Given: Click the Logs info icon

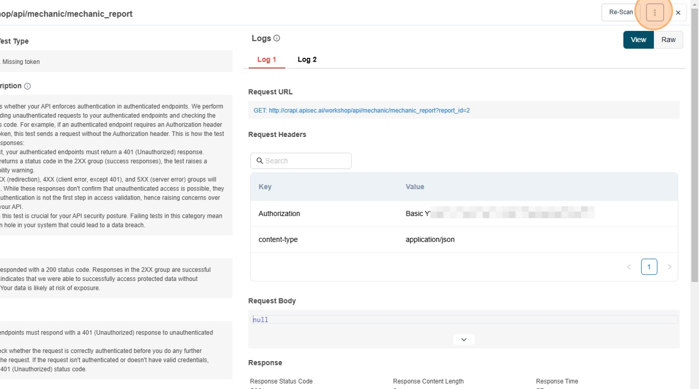Looking at the screenshot, I should [x=276, y=38].
